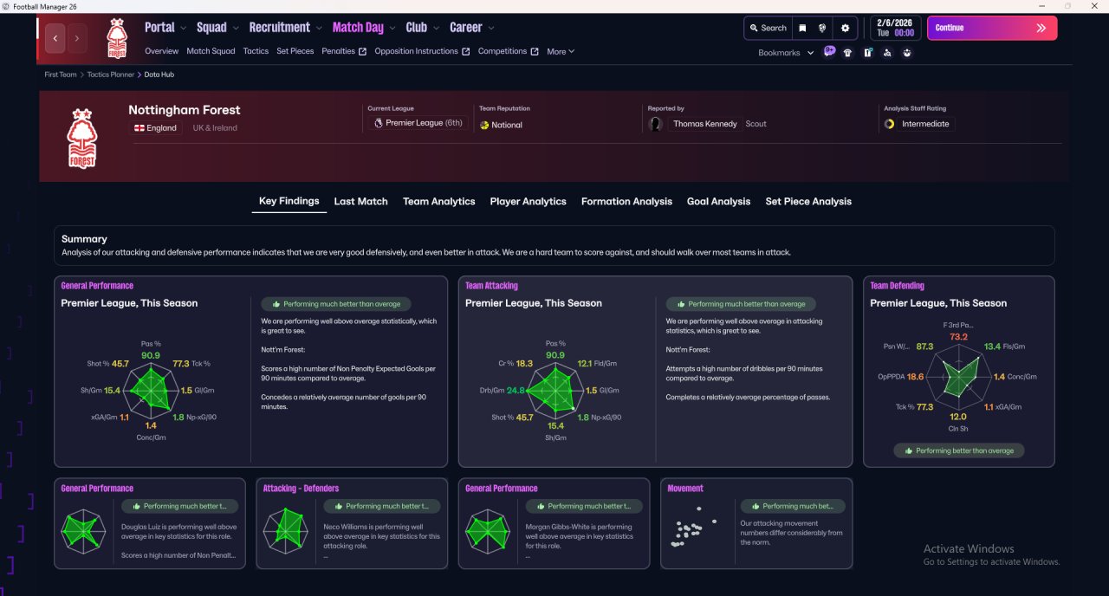Click the Performing better than average badge
Screen dimensions: 1109x596
[x=959, y=450]
